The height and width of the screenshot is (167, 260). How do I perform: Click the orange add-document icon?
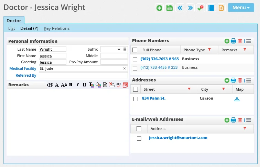pyautogui.click(x=221, y=8)
